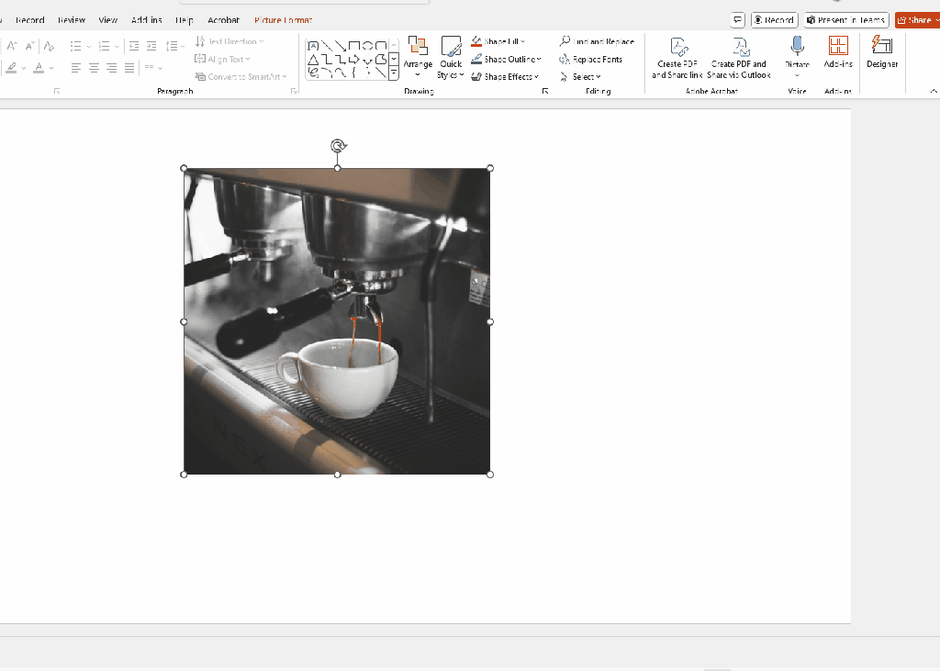The height and width of the screenshot is (671, 940).
Task: Click the picture's rotate handle
Action: point(338,146)
